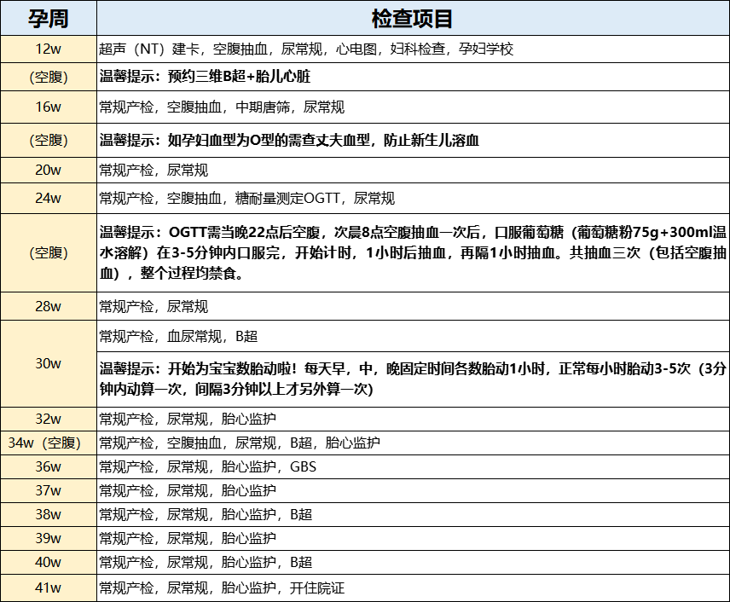Select the exam cell containing GBS
This screenshot has height=602, width=730.
tap(208, 466)
